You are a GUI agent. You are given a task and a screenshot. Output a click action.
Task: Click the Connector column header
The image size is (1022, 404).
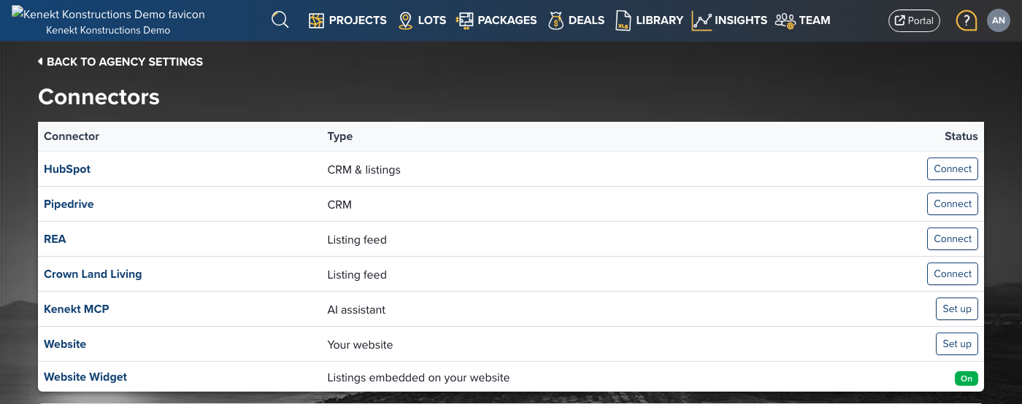72,136
